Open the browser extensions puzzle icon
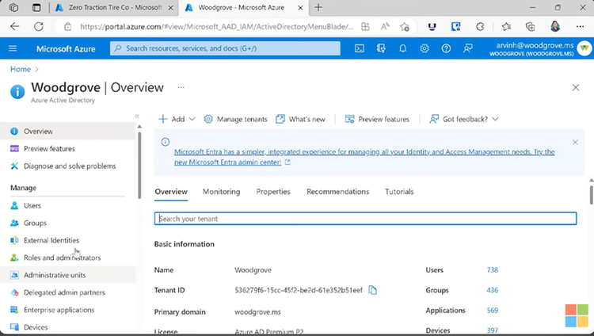 click(480, 26)
